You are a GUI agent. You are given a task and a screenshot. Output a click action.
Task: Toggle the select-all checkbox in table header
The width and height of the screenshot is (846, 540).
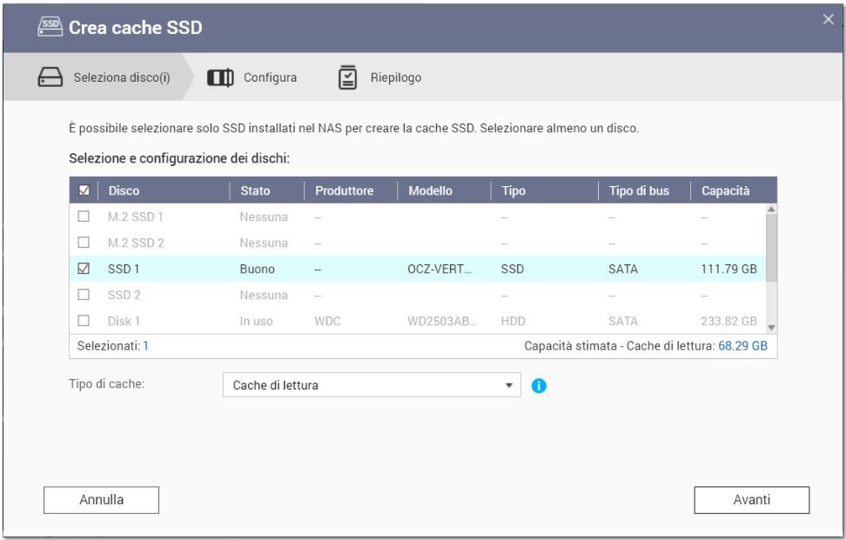coord(85,190)
